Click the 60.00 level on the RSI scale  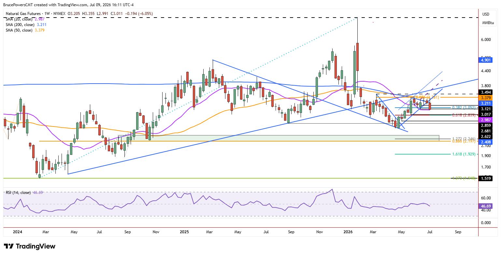486,198
